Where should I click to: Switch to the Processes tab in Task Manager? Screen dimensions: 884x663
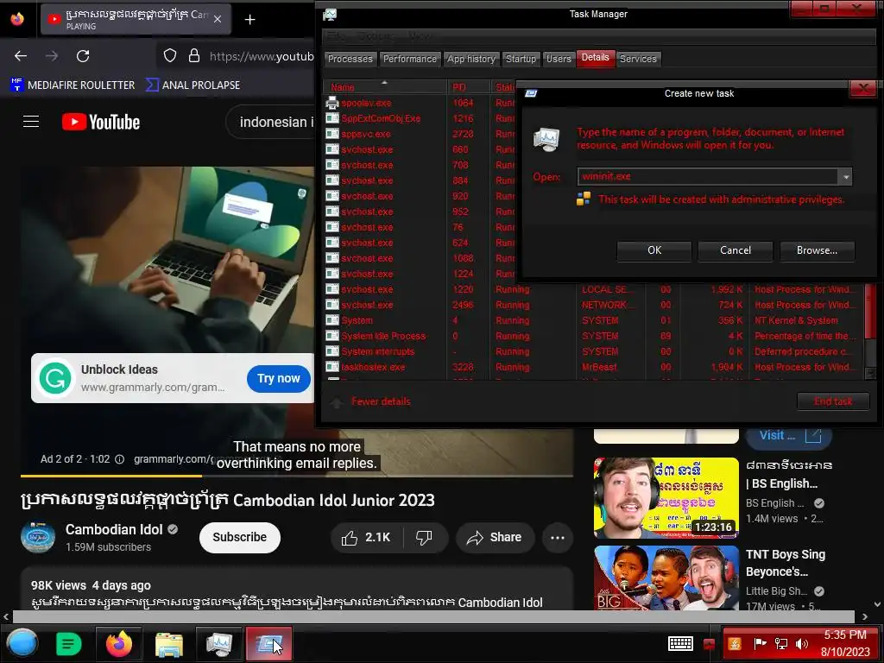(350, 60)
